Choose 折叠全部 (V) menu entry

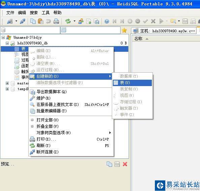(x=70, y=126)
